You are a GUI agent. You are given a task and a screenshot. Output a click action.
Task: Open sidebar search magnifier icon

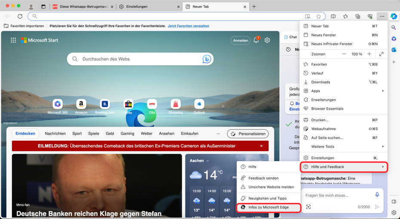(x=394, y=27)
